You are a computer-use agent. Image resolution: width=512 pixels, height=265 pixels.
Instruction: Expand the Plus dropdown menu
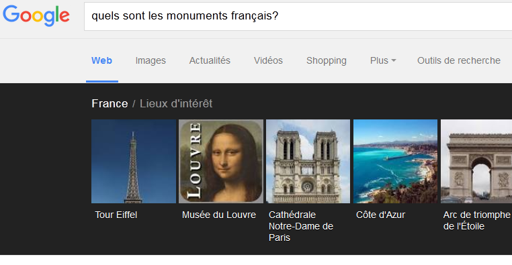383,60
